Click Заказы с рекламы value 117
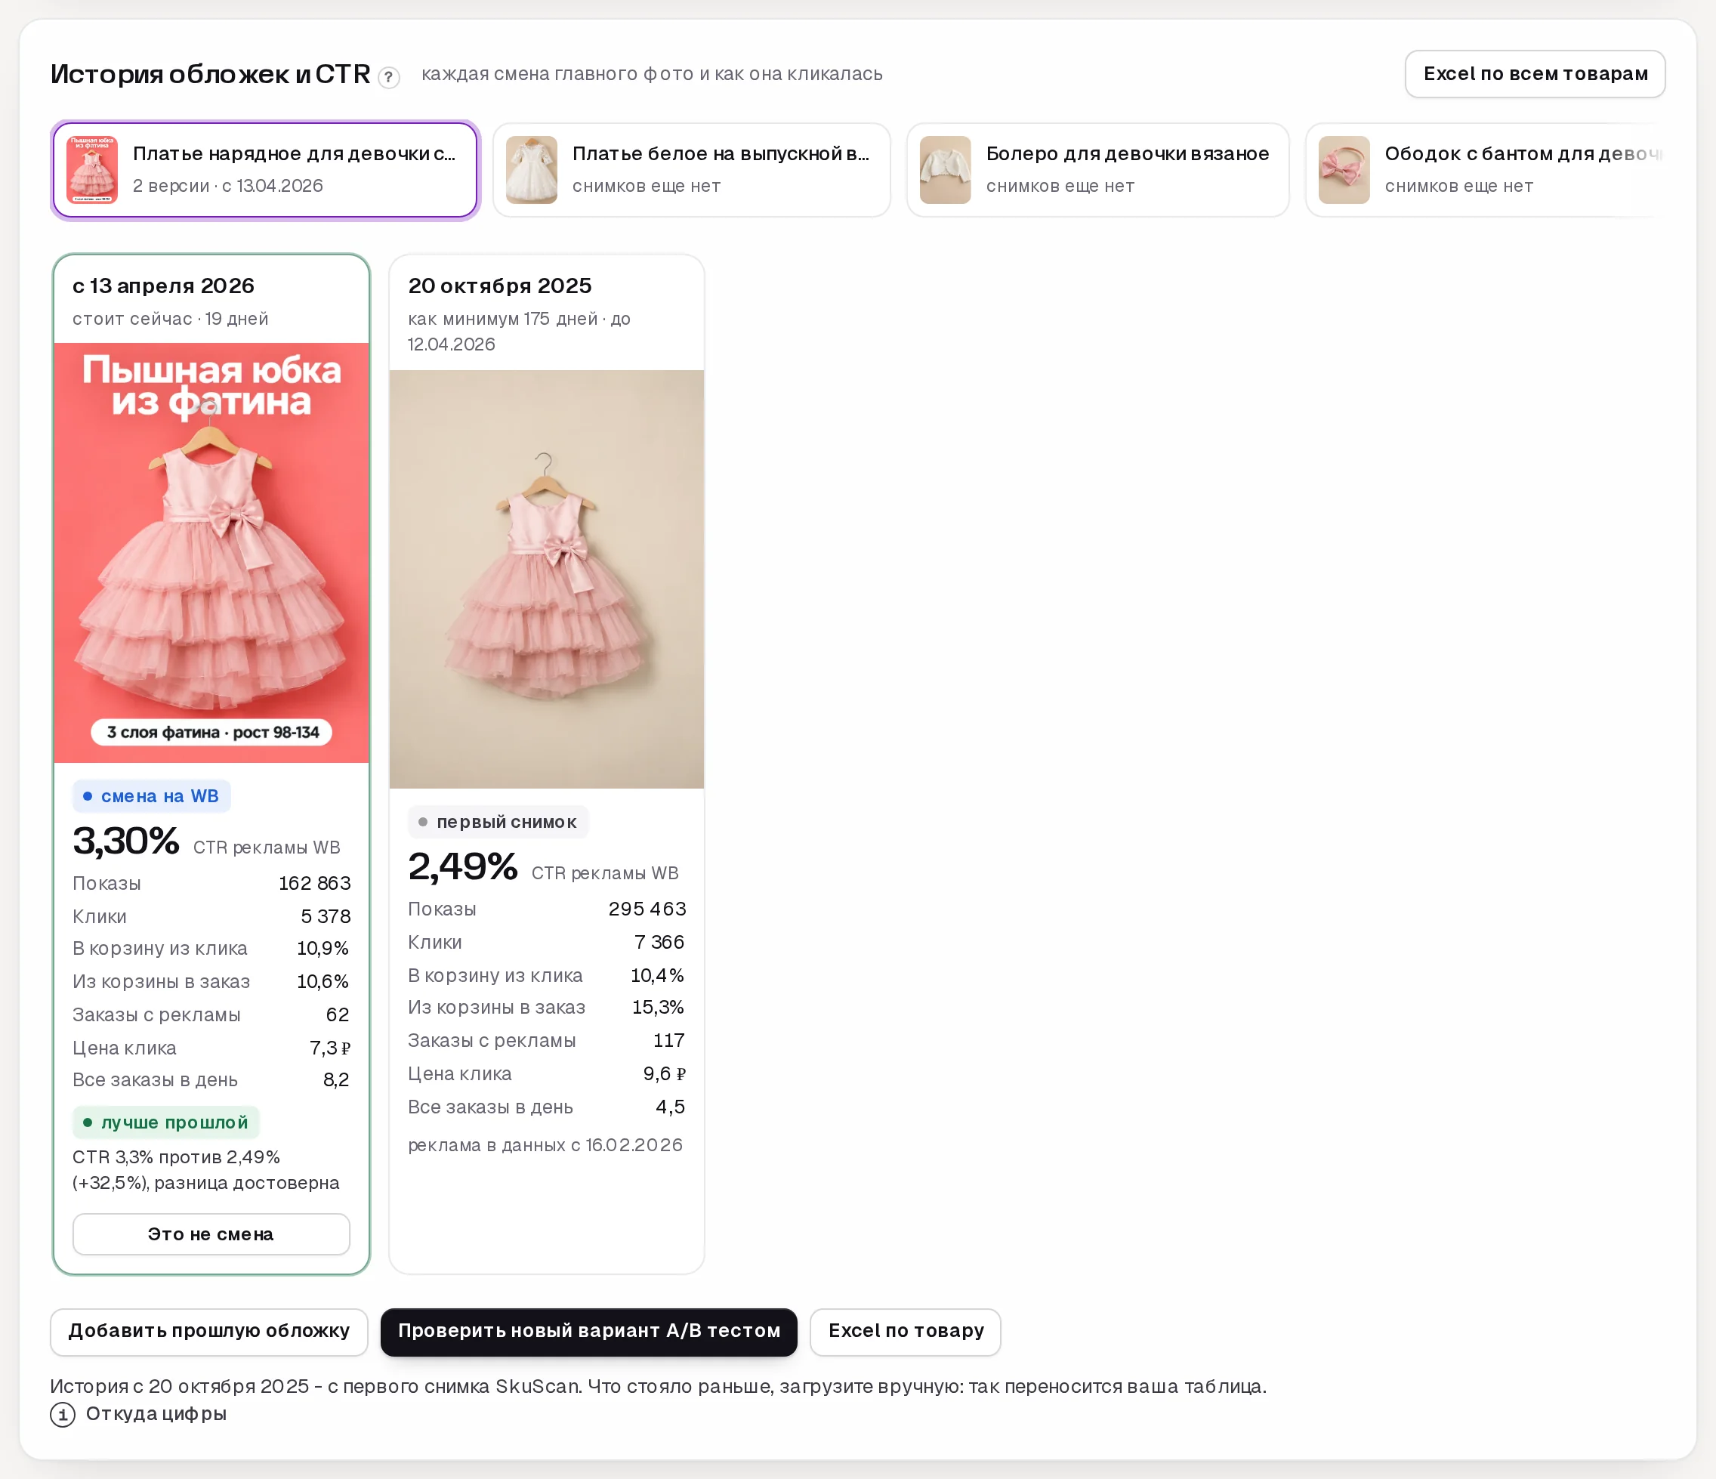This screenshot has height=1479, width=1716. click(669, 1041)
